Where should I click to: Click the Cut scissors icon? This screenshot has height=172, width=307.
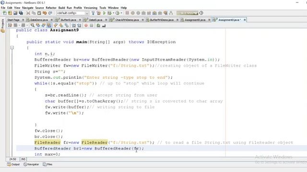28,13
